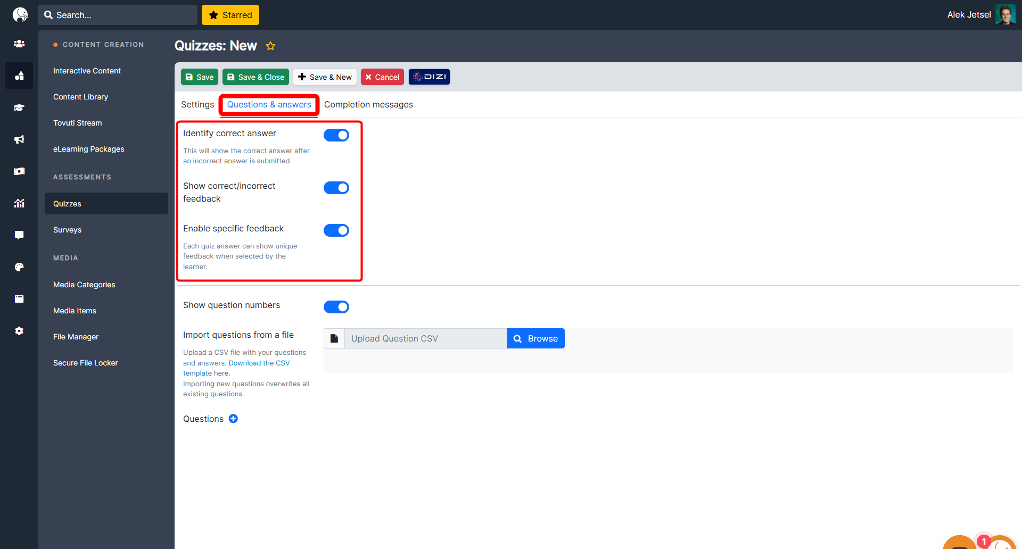Open Surveys in sidebar

[x=67, y=230]
